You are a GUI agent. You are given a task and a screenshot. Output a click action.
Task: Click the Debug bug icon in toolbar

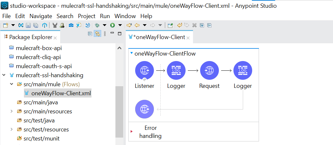(97, 25)
